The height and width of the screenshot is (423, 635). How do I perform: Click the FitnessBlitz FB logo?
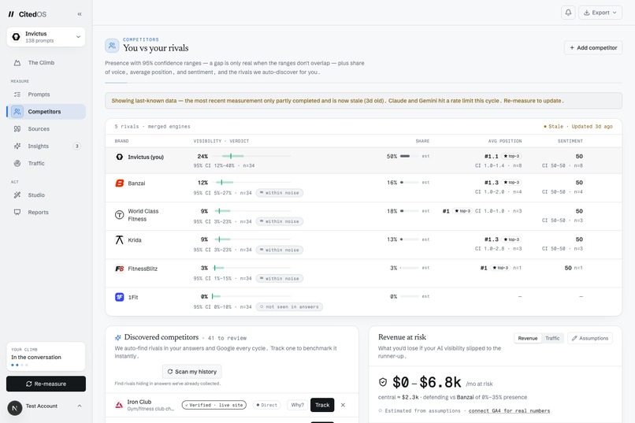click(x=120, y=269)
